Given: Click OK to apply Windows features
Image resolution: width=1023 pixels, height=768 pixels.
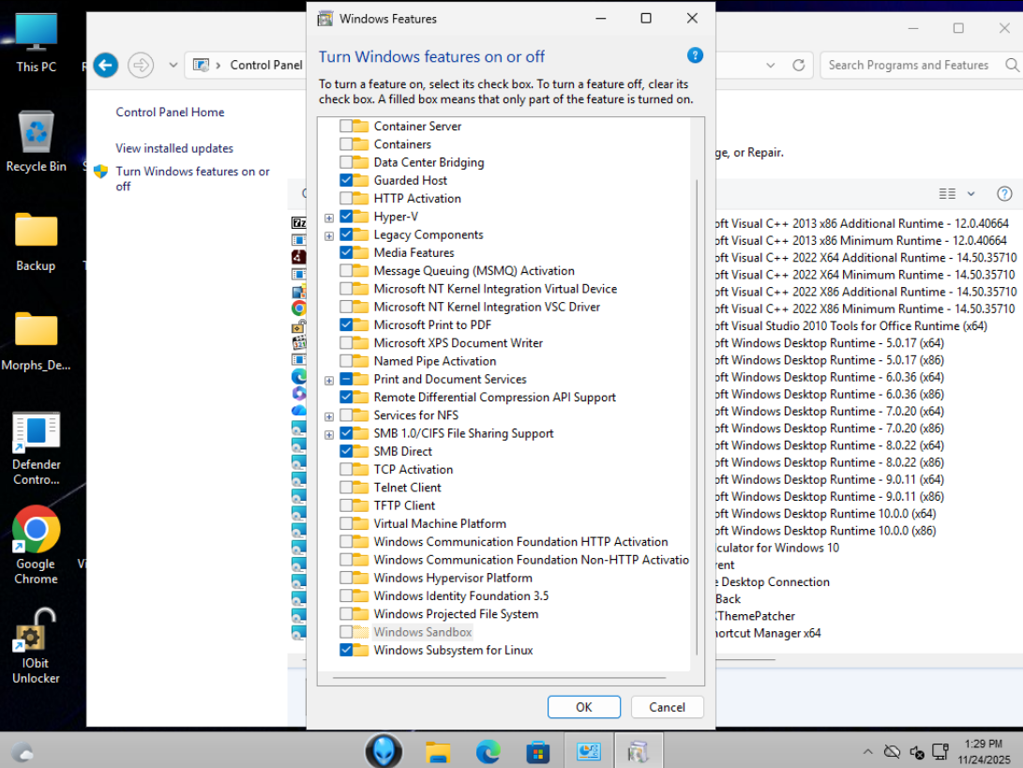Looking at the screenshot, I should click(x=583, y=707).
